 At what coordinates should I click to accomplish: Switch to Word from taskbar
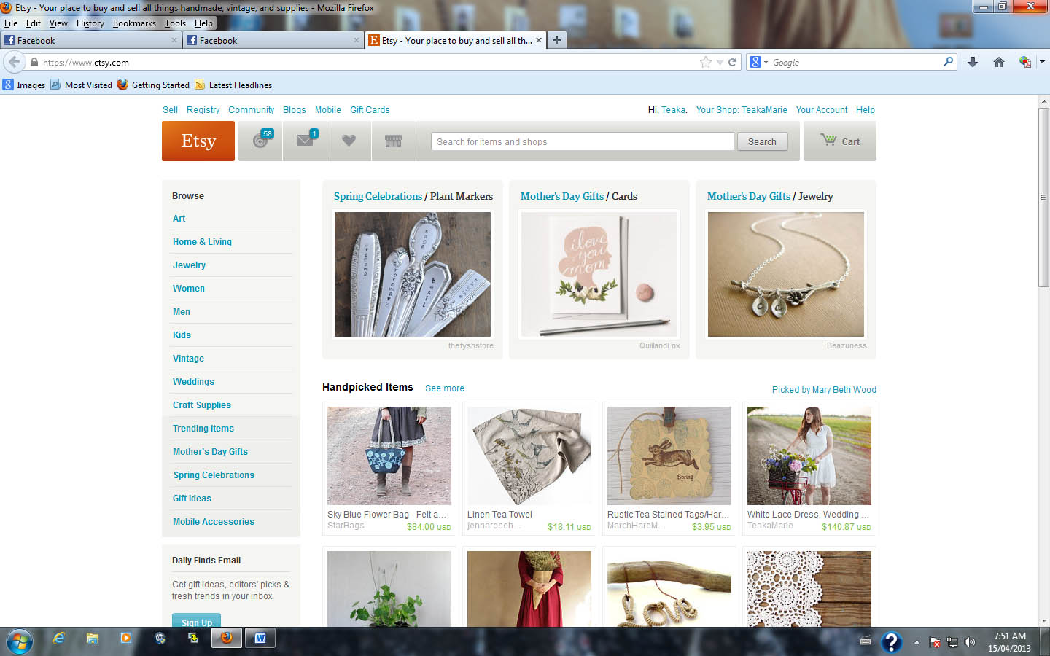(x=260, y=639)
